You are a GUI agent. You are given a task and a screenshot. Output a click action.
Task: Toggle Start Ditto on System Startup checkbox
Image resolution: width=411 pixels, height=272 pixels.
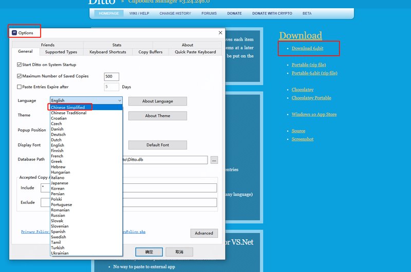tap(19, 65)
